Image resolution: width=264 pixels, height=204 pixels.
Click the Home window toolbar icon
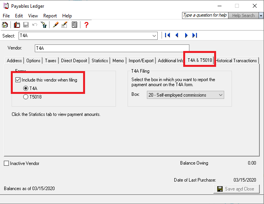(5, 25)
